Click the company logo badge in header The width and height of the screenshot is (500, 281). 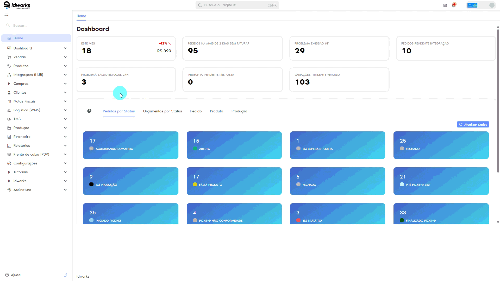[x=472, y=5]
